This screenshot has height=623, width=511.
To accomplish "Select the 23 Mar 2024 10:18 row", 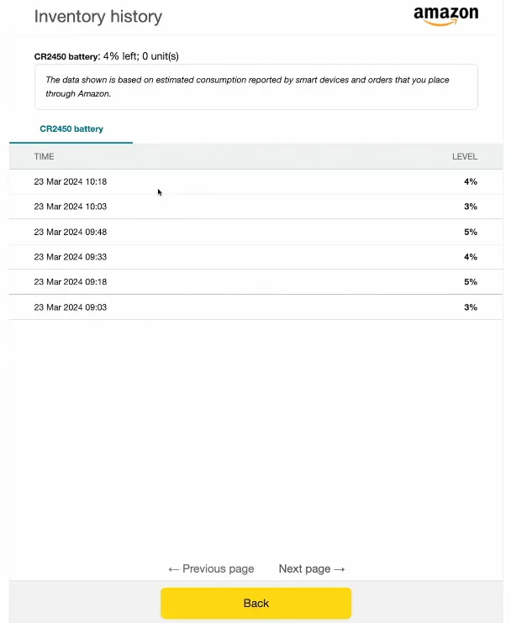I will 70,181.
